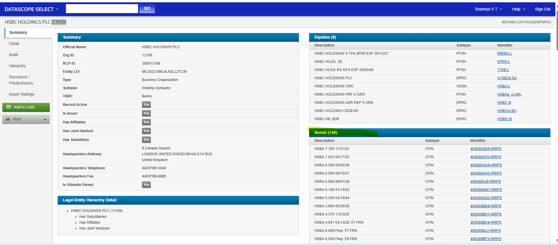This screenshot has width=558, height=245.
Task: Open equity identifier 64DEIs.L
Action: point(504,54)
